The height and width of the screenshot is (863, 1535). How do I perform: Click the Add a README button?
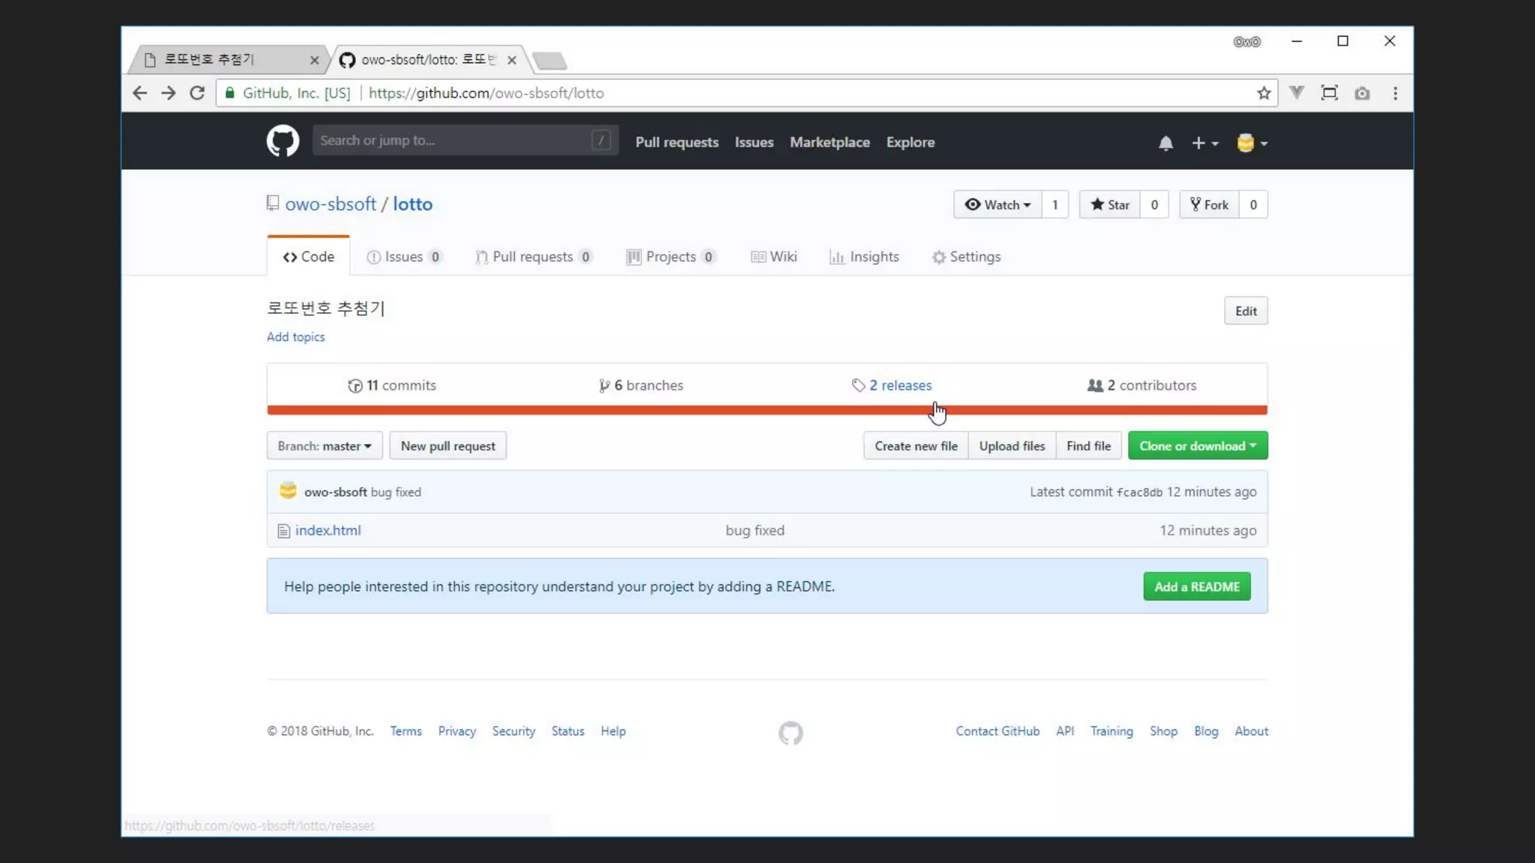1196,587
